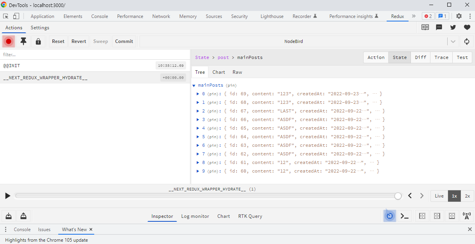Click the sync/refresh icon next to NodeBird
475x244 pixels.
click(x=467, y=41)
